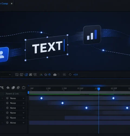Toggle the stacked frames icon in timeline header
The image size is (130, 136).
click(13, 88)
